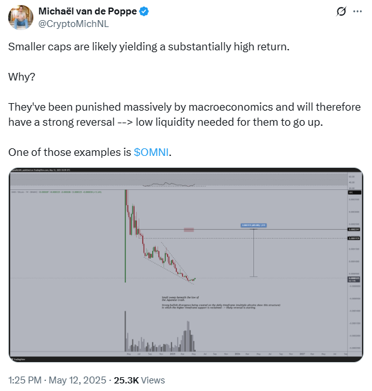Screen dimensions: 372x391
Task: Click the TradingView logo at chart bottom
Action: pyautogui.click(x=18, y=359)
